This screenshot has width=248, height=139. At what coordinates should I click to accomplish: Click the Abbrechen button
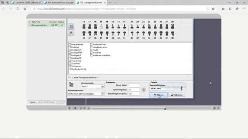tap(177, 95)
